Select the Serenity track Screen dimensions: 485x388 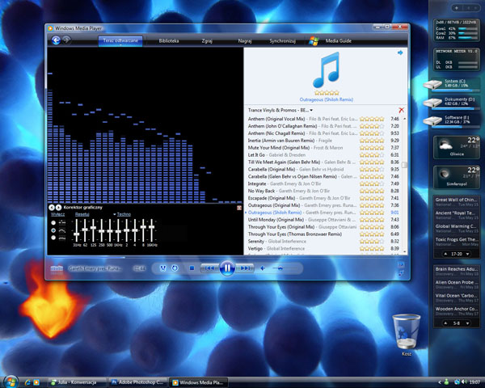[323, 242]
